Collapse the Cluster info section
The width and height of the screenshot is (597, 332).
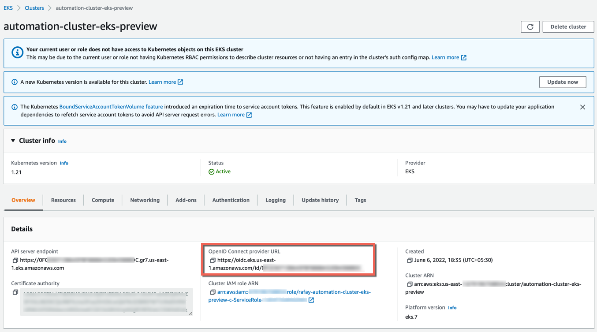pos(13,141)
